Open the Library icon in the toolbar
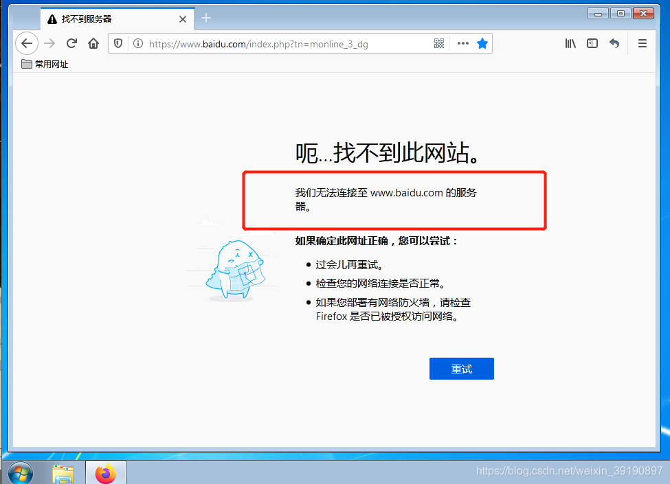The width and height of the screenshot is (670, 484). pyautogui.click(x=570, y=43)
